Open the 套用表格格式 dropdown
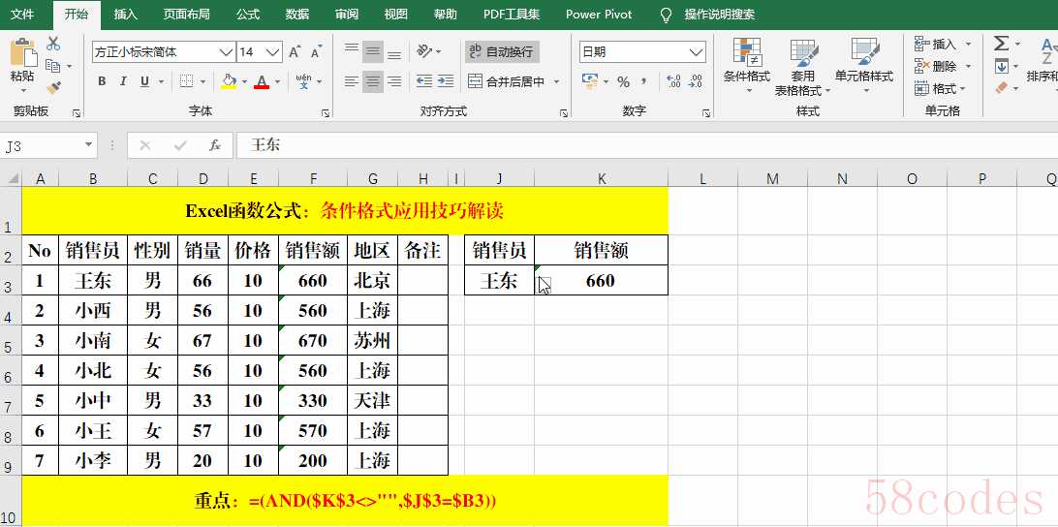The height and width of the screenshot is (527, 1058). tap(803, 66)
